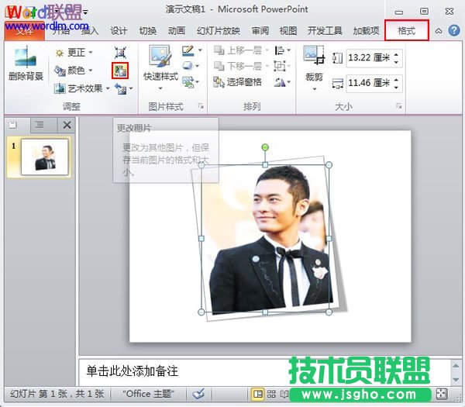The width and height of the screenshot is (465, 407).
Task: Open the Size group dialog launcher
Action: (x=400, y=105)
